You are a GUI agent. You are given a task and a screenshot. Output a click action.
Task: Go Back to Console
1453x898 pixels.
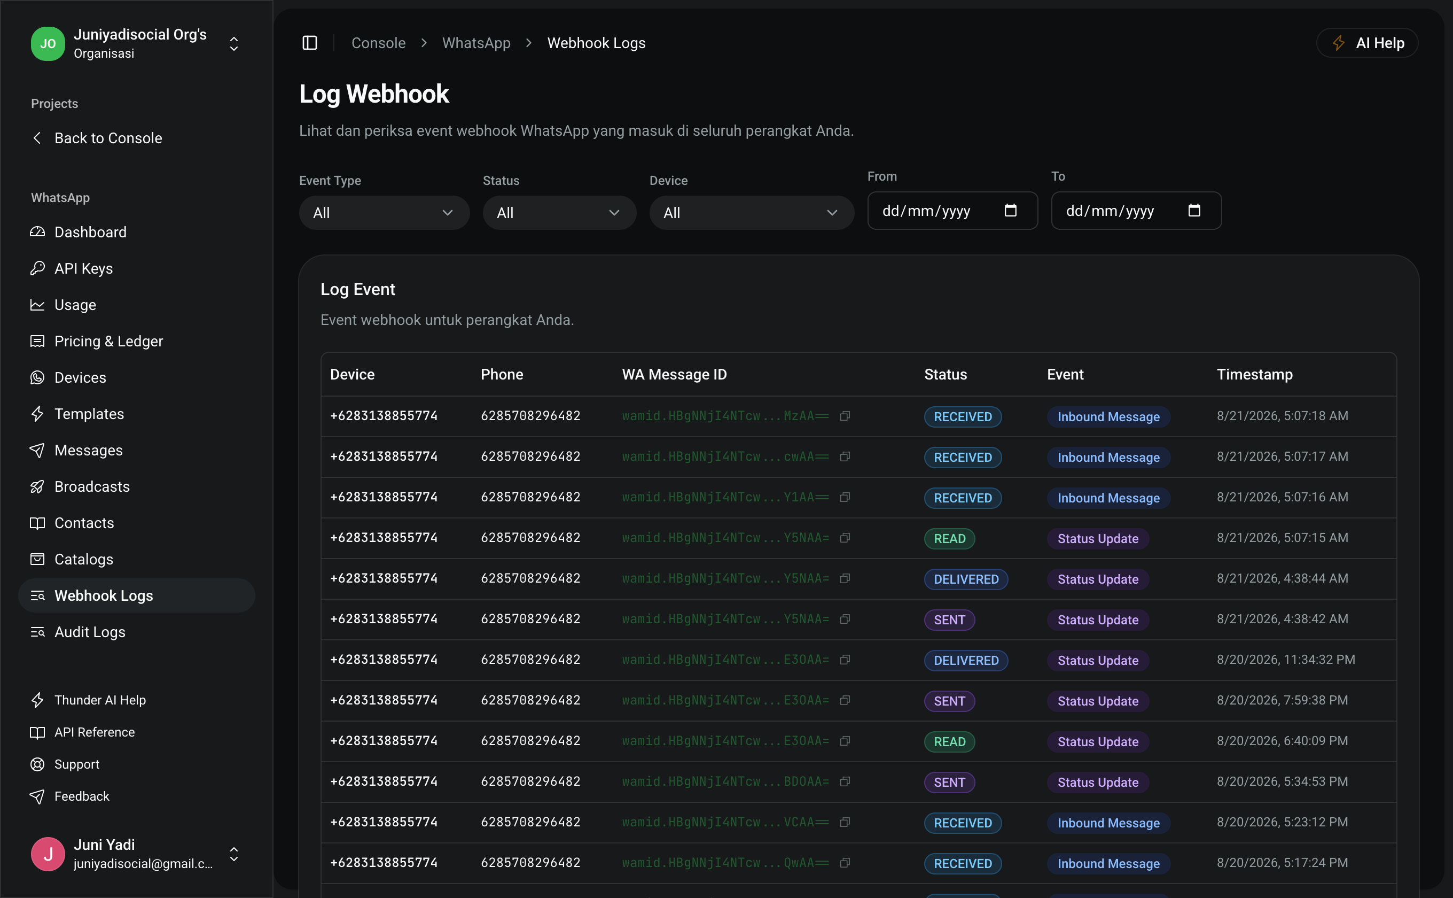click(137, 138)
